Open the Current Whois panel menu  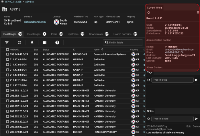pos(198,13)
